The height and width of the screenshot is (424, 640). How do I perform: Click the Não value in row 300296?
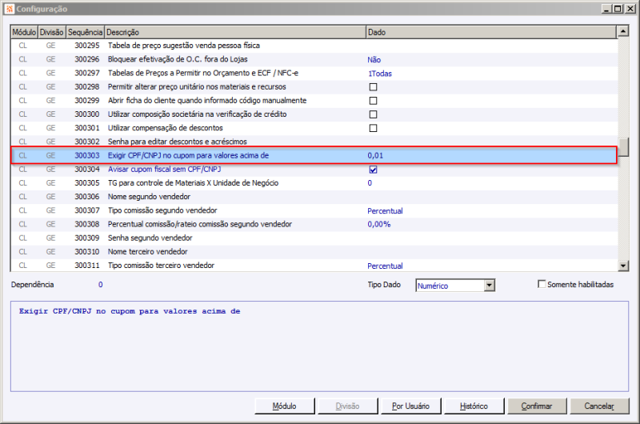tap(374, 60)
